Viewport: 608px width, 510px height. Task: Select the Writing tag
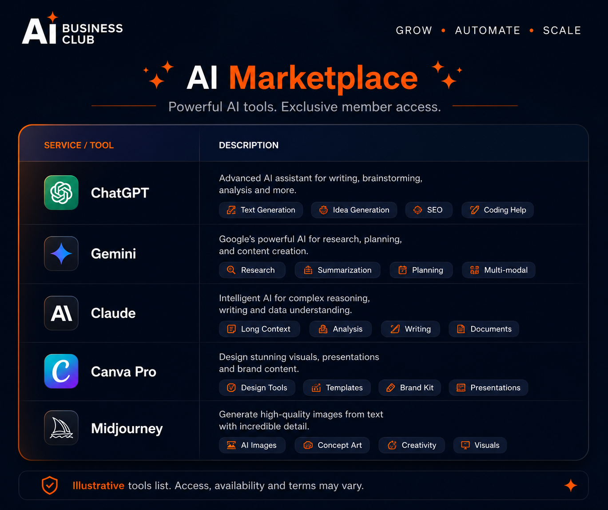click(x=410, y=329)
